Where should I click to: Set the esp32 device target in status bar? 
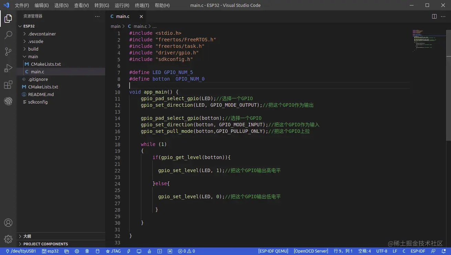coord(50,251)
